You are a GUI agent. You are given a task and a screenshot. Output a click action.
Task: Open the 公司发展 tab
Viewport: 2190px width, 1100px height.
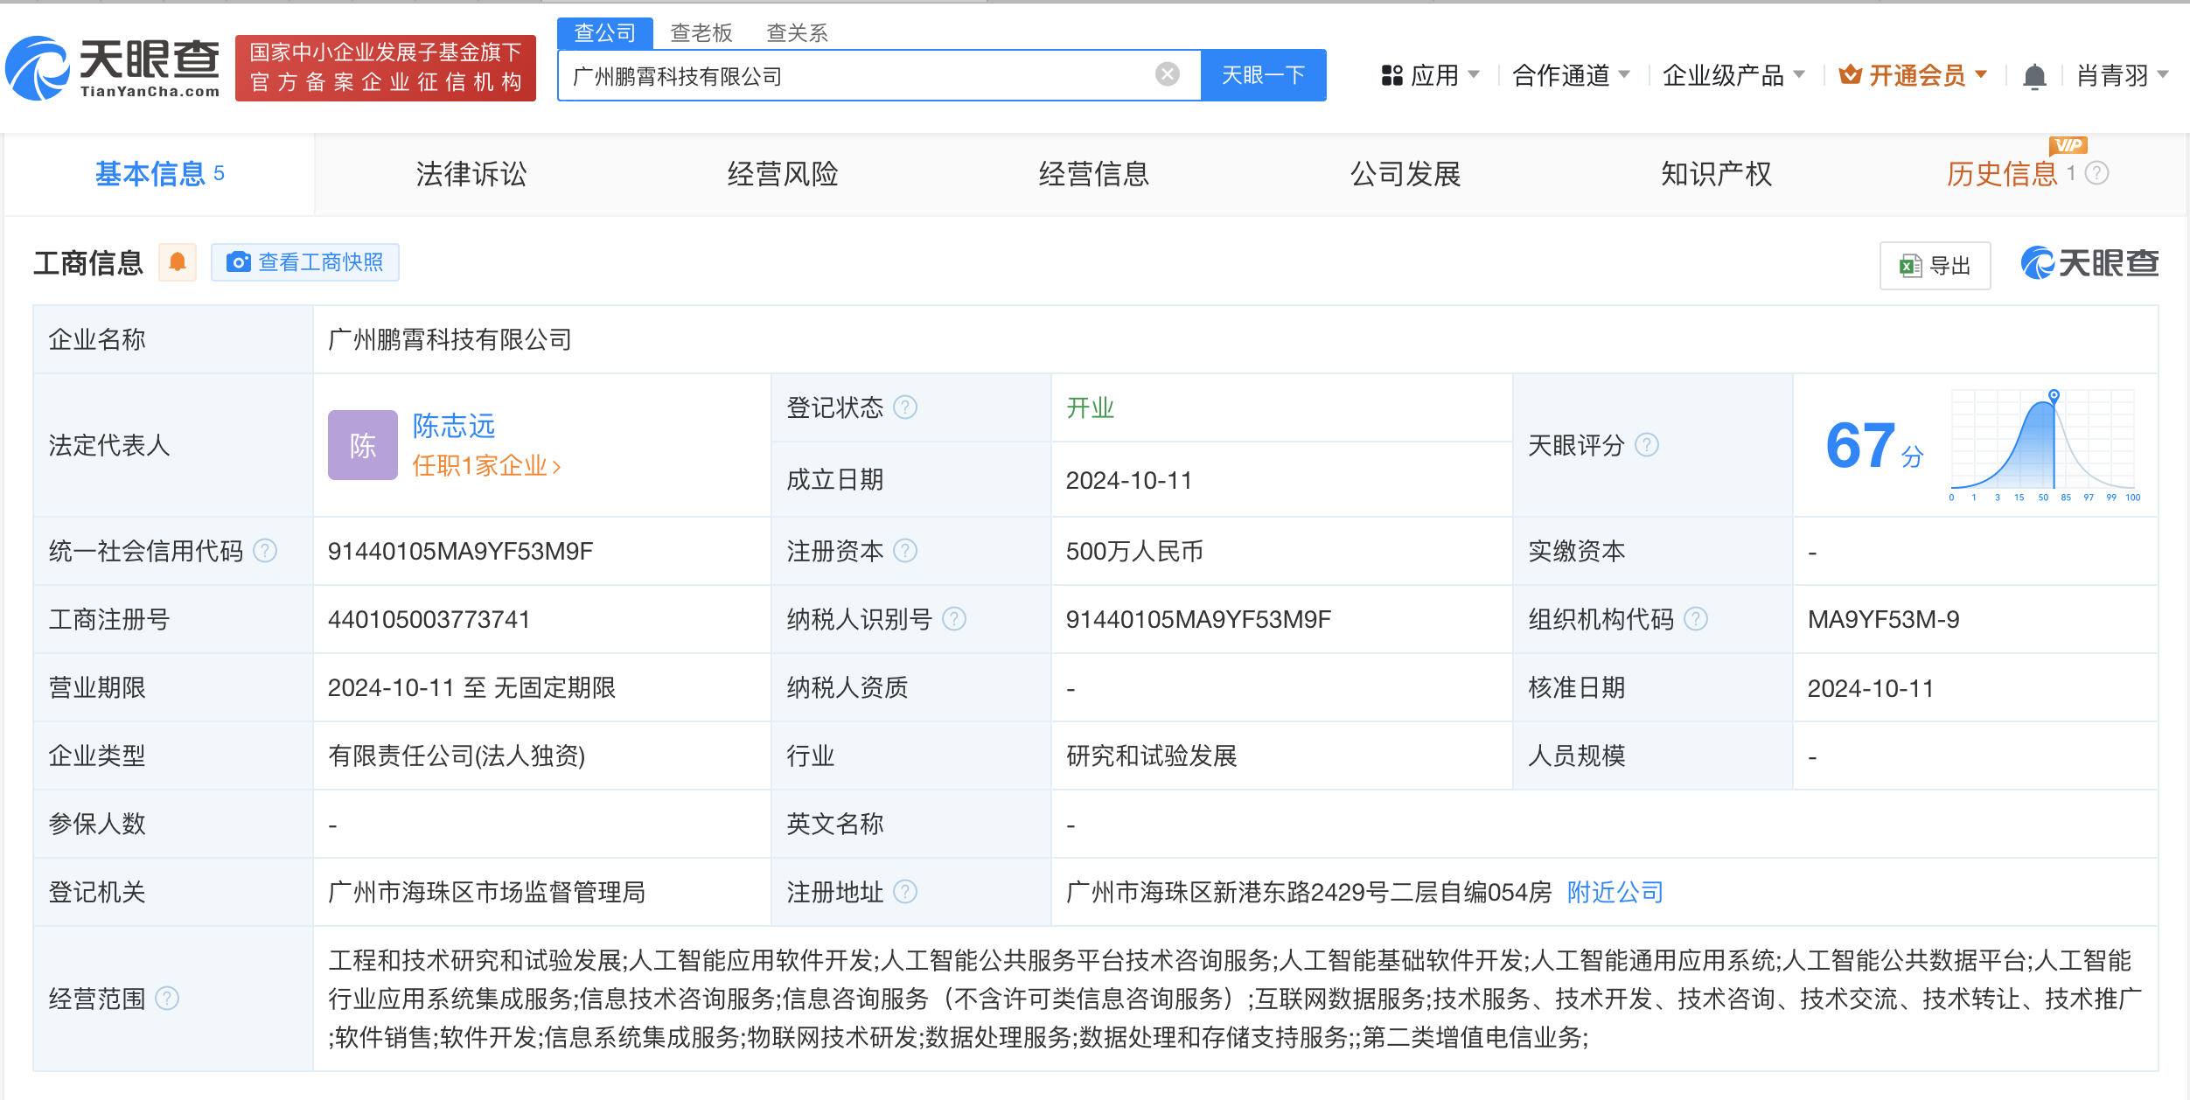(1405, 174)
